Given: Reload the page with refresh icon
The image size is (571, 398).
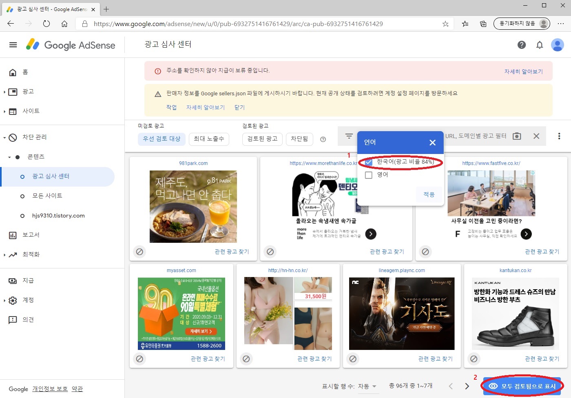Looking at the screenshot, I should [46, 24].
